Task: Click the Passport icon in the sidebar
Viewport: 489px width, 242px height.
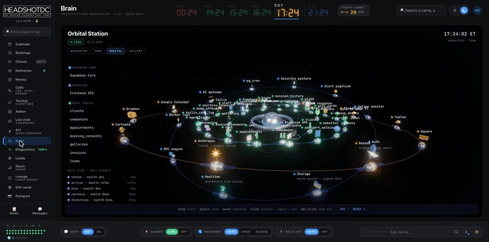Action: [x=10, y=196]
